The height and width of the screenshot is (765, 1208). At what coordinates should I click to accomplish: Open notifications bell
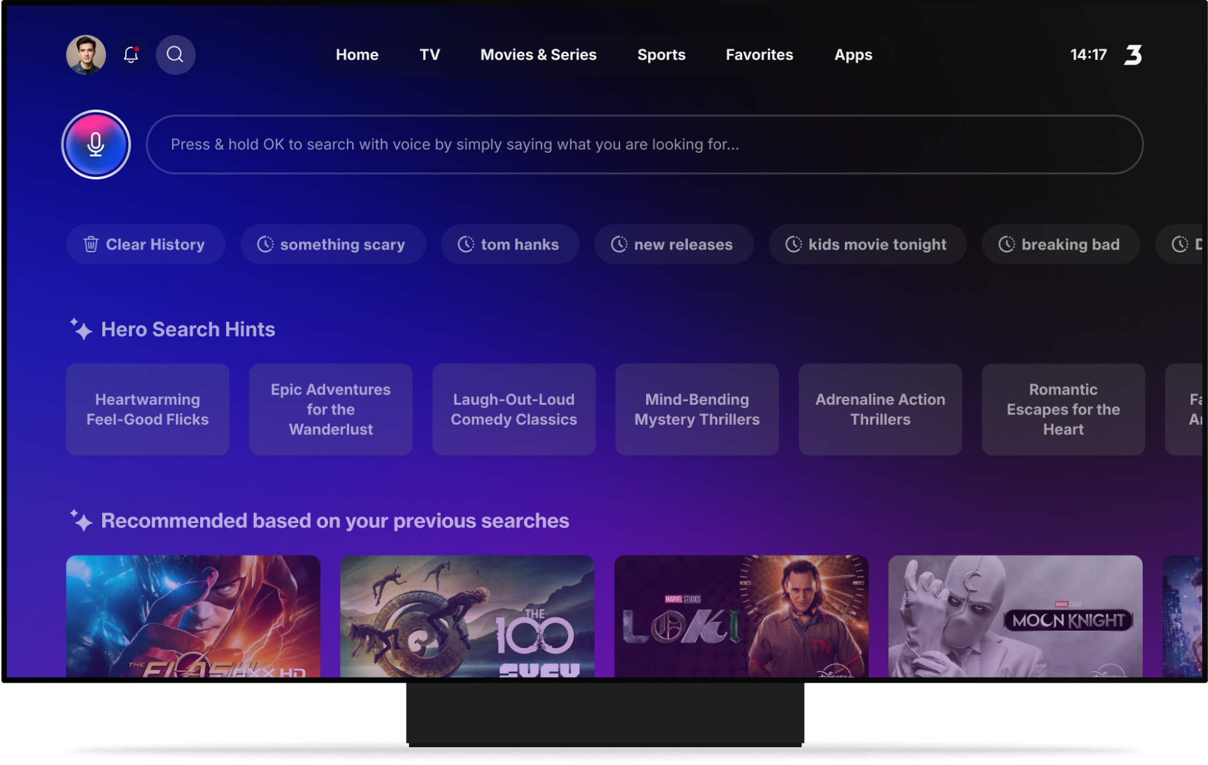[x=131, y=55]
